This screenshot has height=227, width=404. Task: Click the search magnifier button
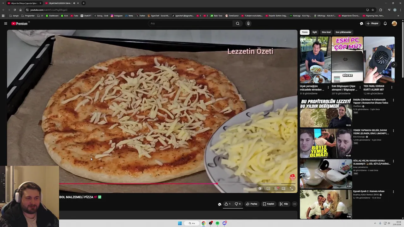[x=238, y=23]
